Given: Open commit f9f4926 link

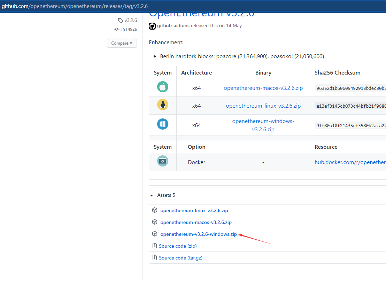Looking at the screenshot, I should point(129,29).
